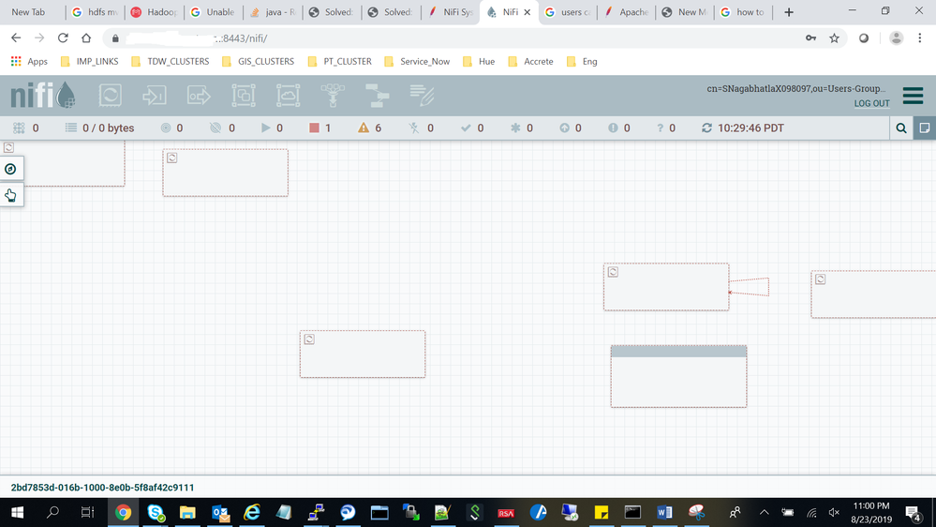
Task: Select the Output Port toolbar icon
Action: pos(199,96)
